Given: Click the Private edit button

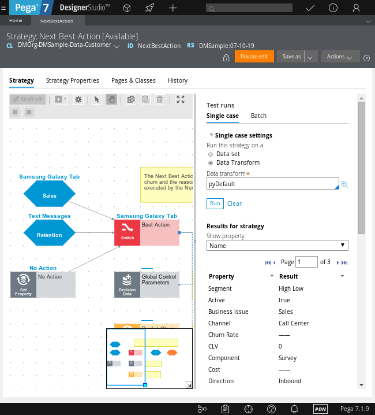Looking at the screenshot, I should [254, 57].
